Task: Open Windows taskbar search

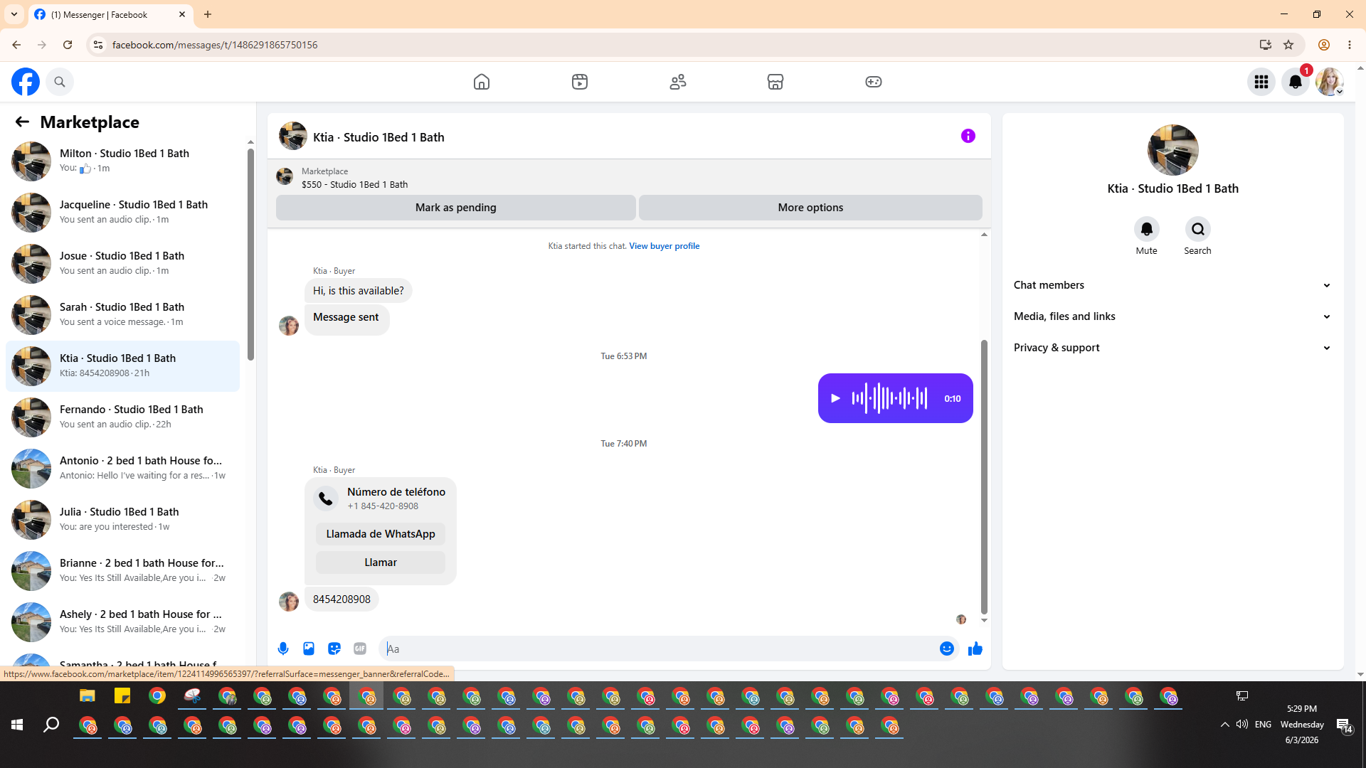Action: coord(51,725)
